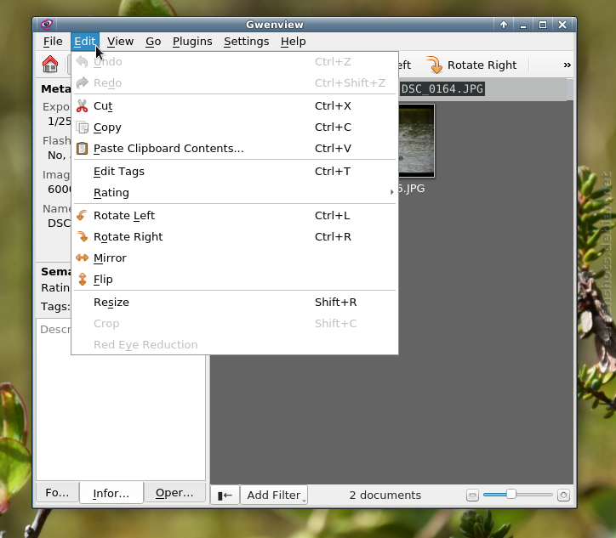This screenshot has width=616, height=538.
Task: Switch to the Operations sidebar tab
Action: (x=174, y=492)
